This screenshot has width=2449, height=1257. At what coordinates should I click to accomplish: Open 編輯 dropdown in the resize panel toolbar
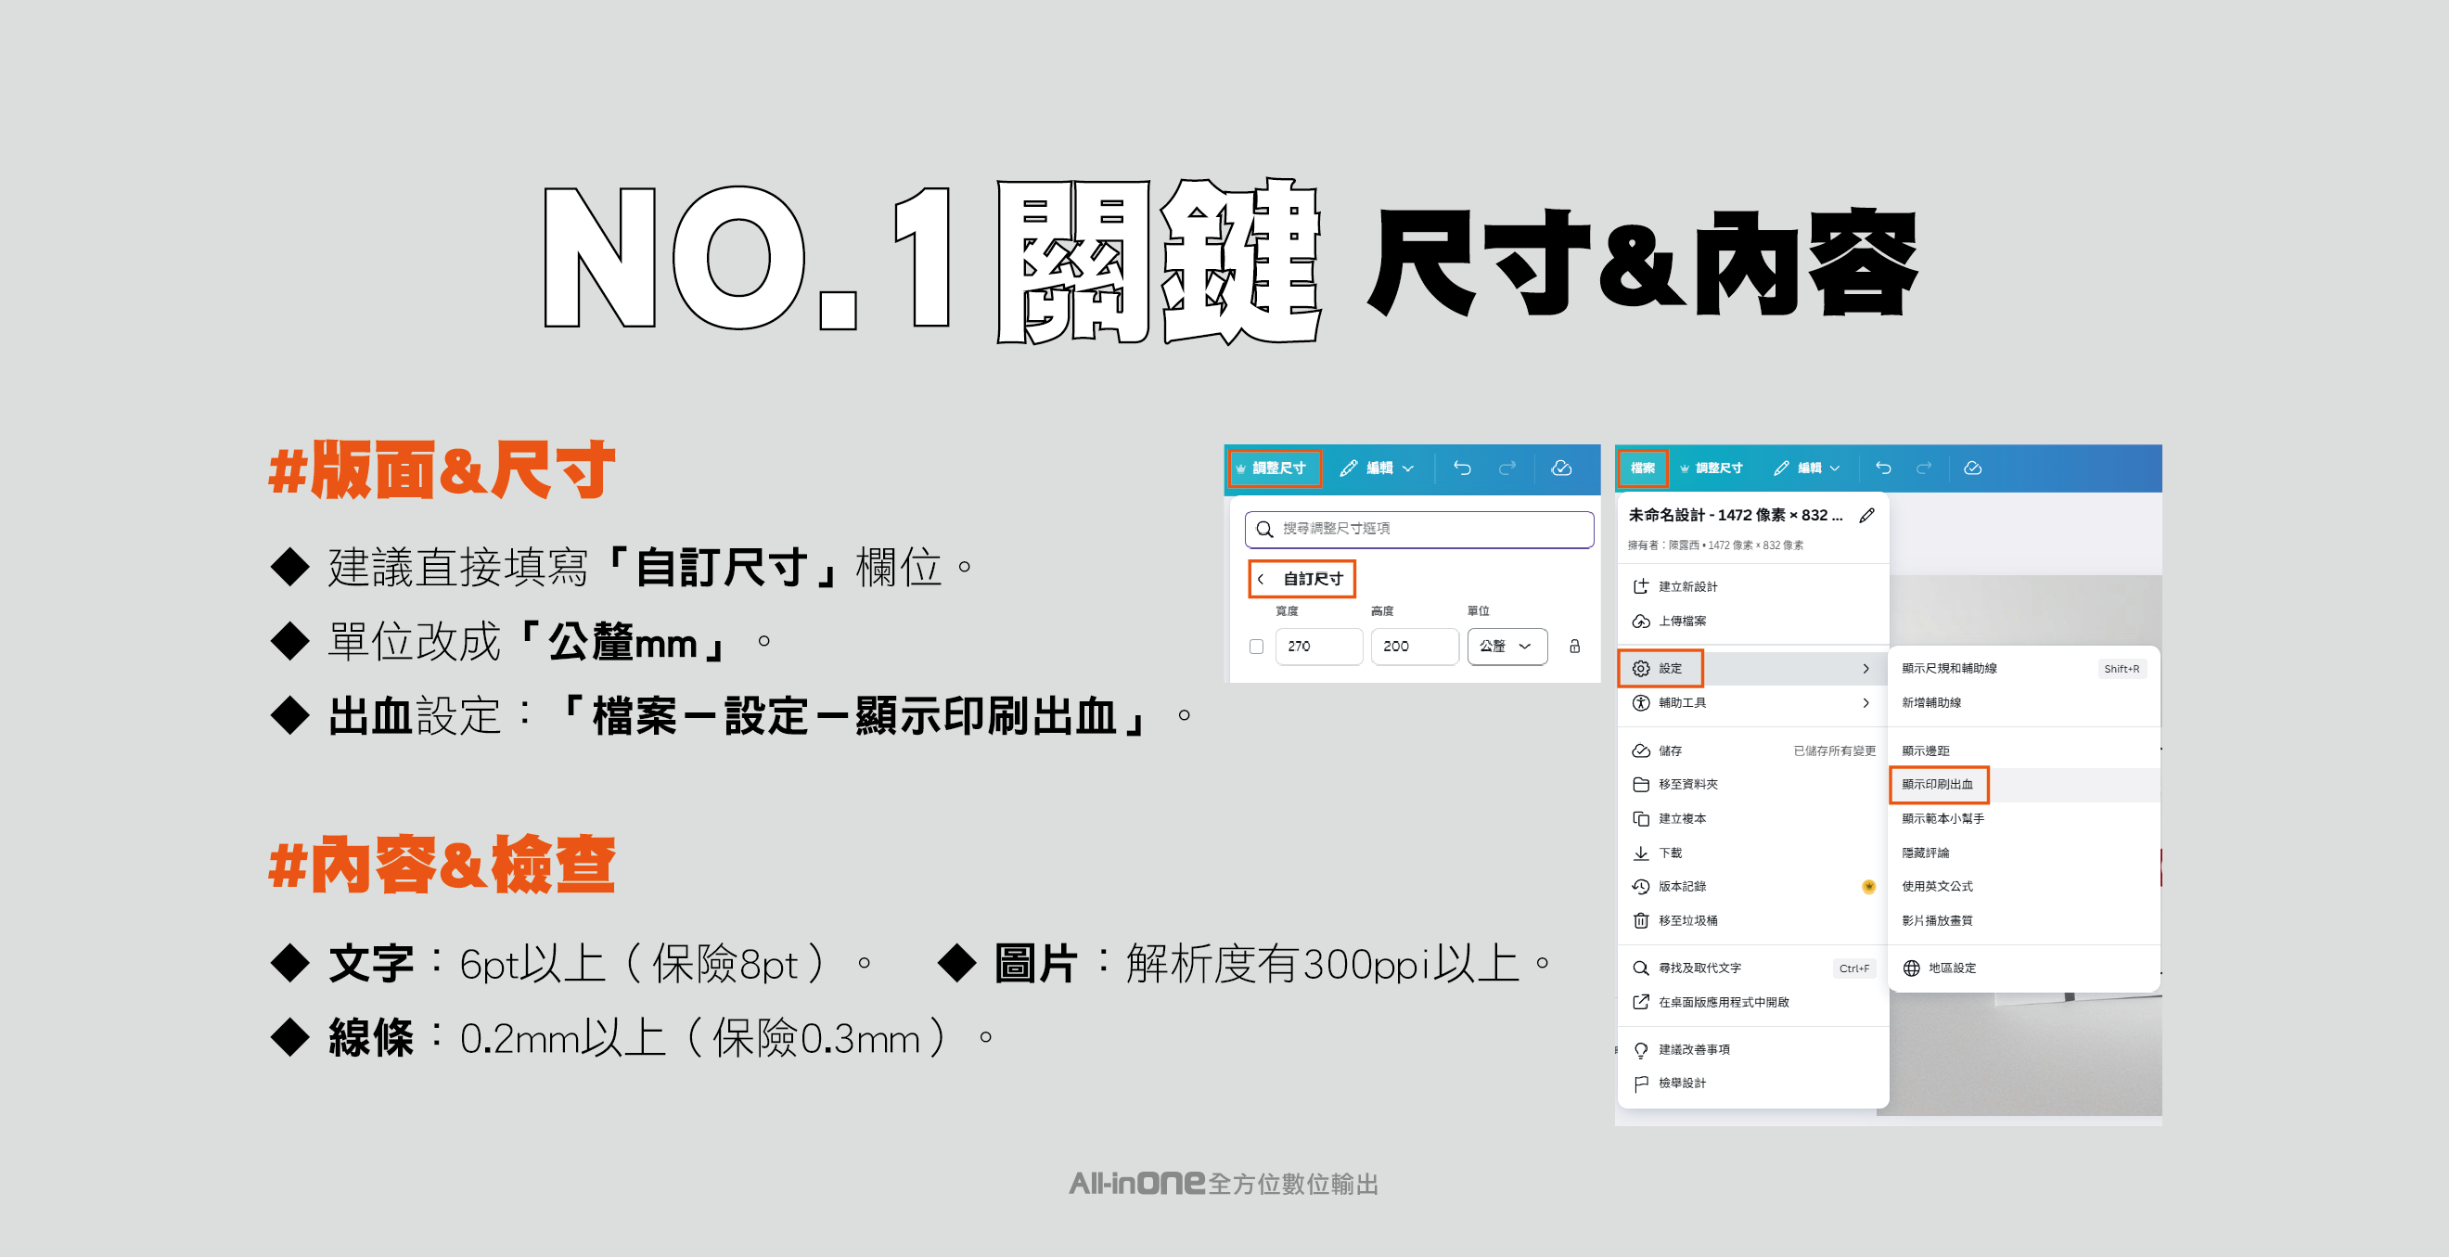[1377, 468]
